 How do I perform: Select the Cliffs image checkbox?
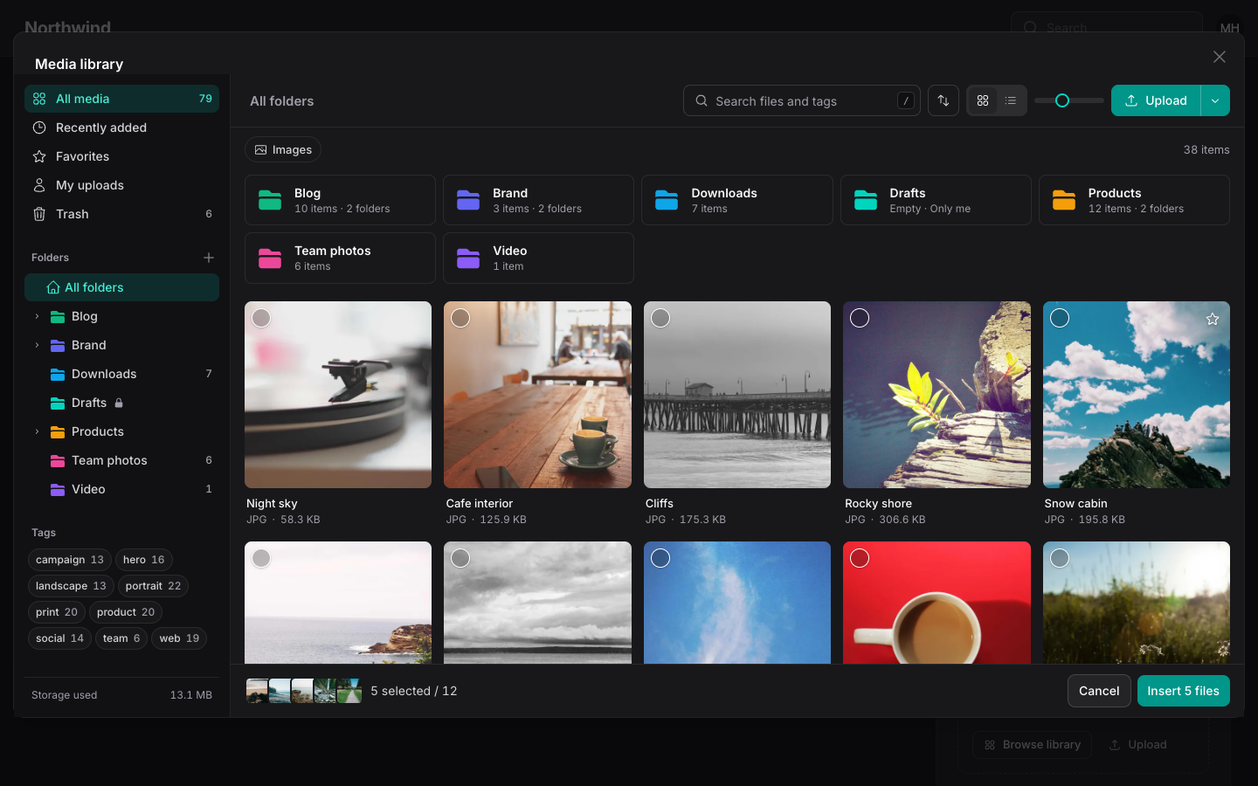660,318
